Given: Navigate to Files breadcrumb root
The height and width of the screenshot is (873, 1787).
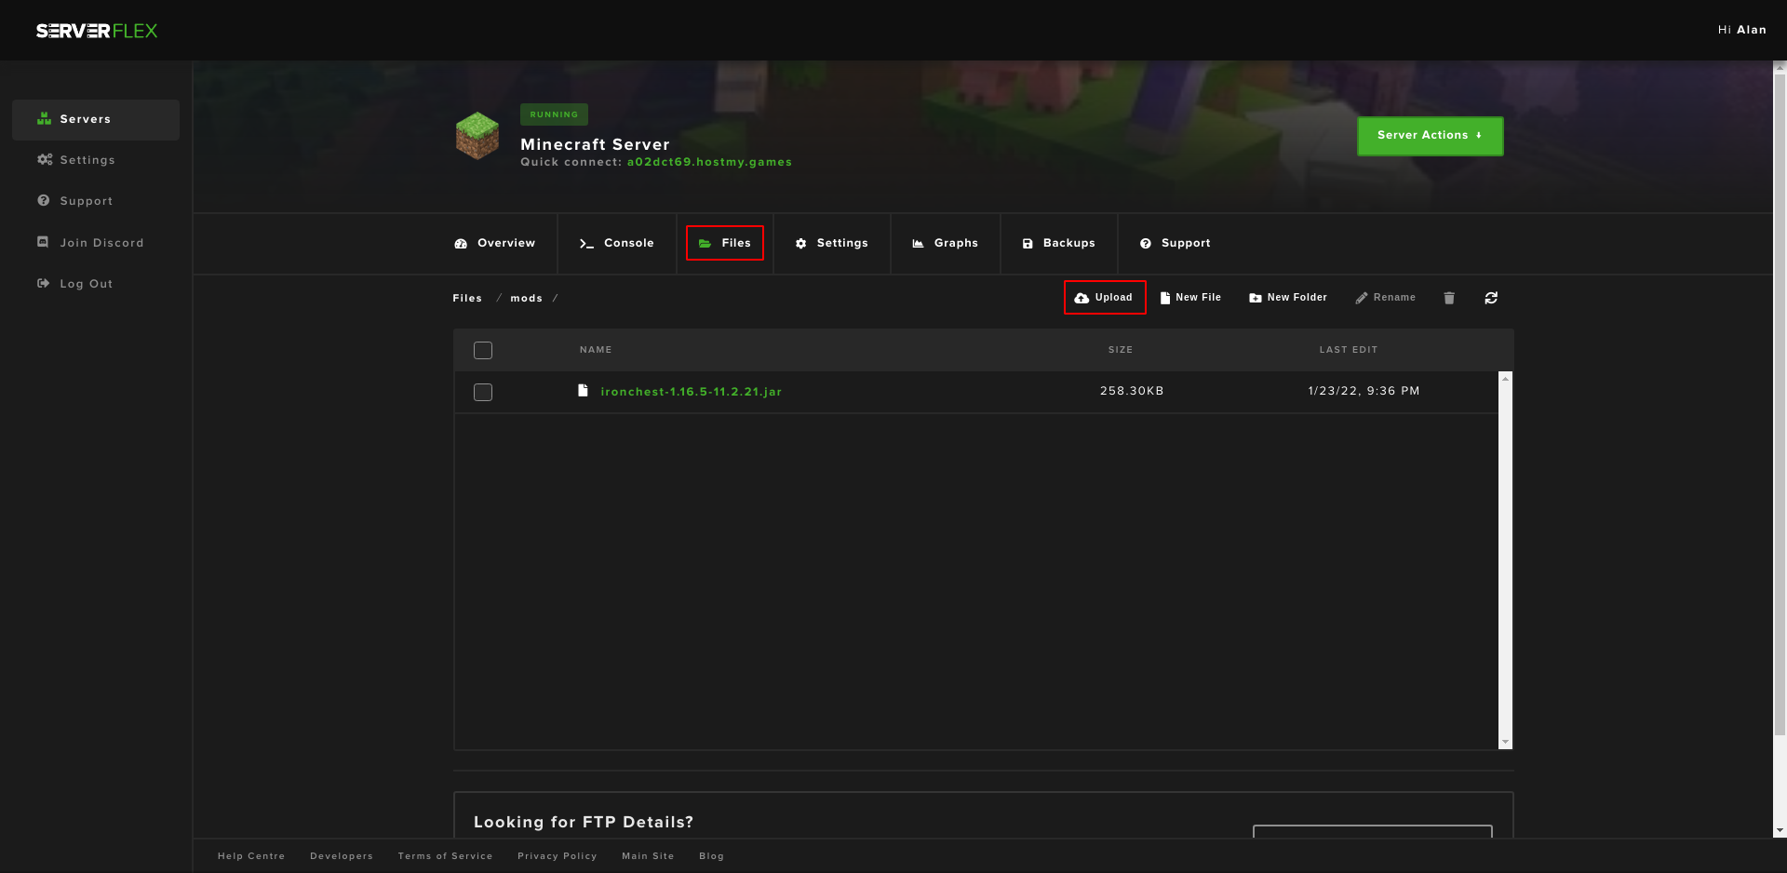Looking at the screenshot, I should (467, 299).
